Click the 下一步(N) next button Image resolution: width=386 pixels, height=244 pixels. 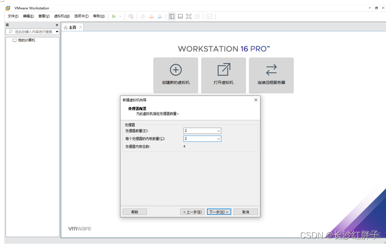[219, 212]
